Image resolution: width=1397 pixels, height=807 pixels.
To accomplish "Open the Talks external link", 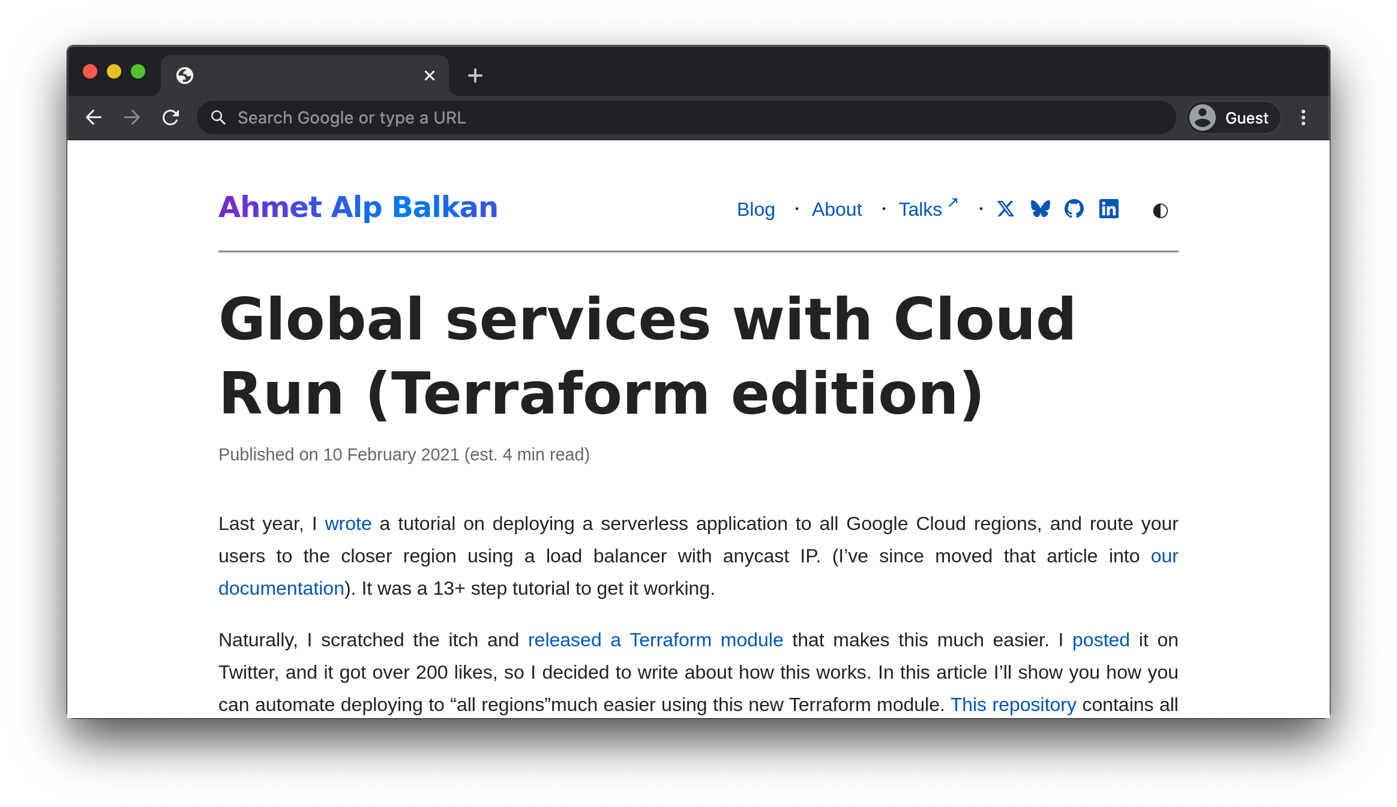I will [928, 209].
